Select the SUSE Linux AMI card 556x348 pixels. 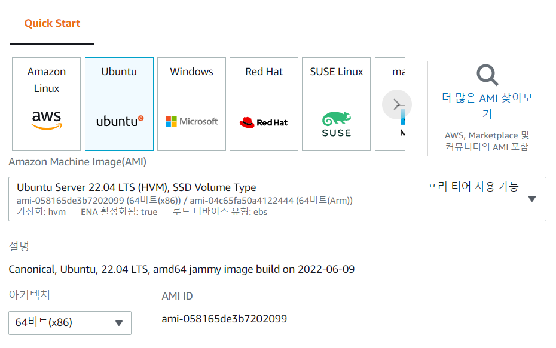[x=336, y=104]
